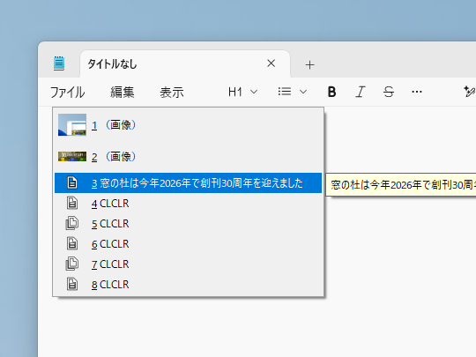Open the H1 heading dropdown
The height and width of the screenshot is (357, 476).
click(x=242, y=92)
